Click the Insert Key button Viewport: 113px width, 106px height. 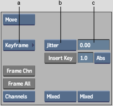60,58
